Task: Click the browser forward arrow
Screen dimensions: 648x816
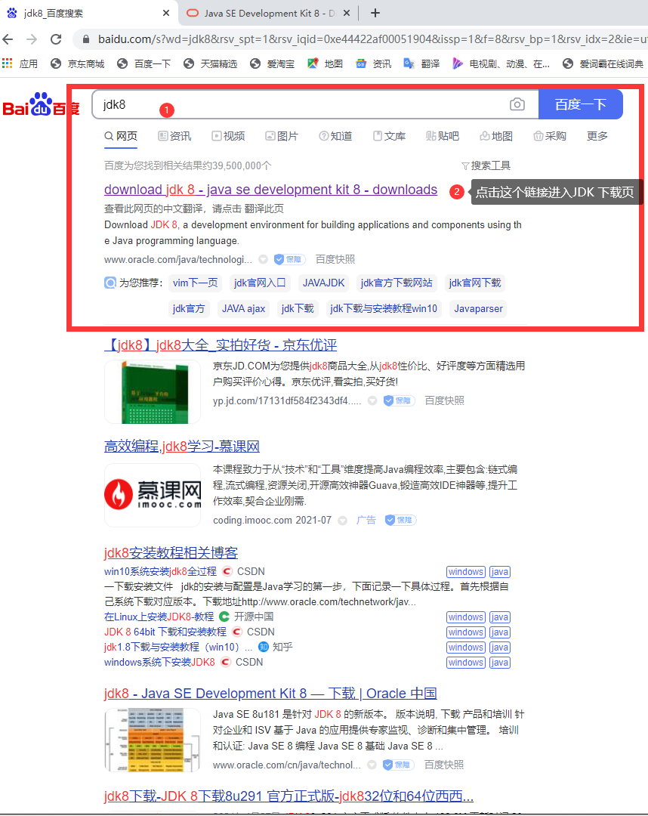Action: pos(32,39)
